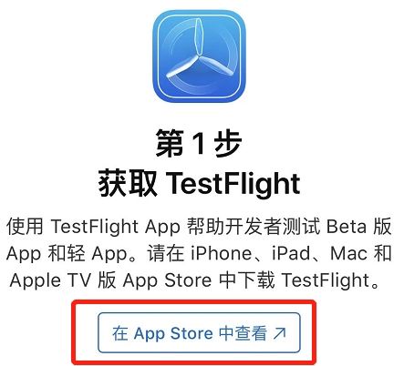Click Apple TV text in the description

click(x=50, y=280)
